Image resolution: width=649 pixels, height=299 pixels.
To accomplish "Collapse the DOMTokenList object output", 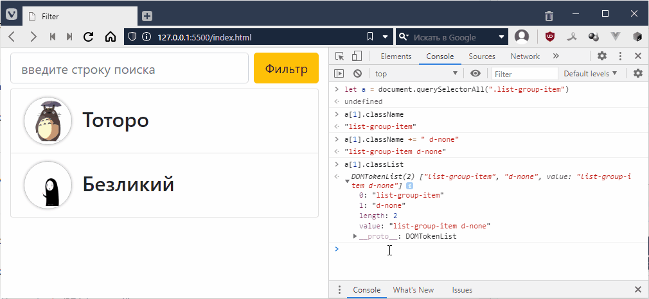I will tap(348, 182).
